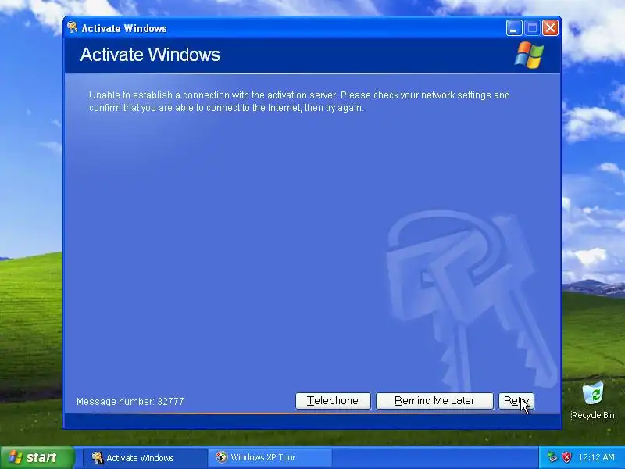Click the Activate Windows header title
Viewport: 625px width, 469px height.
150,55
